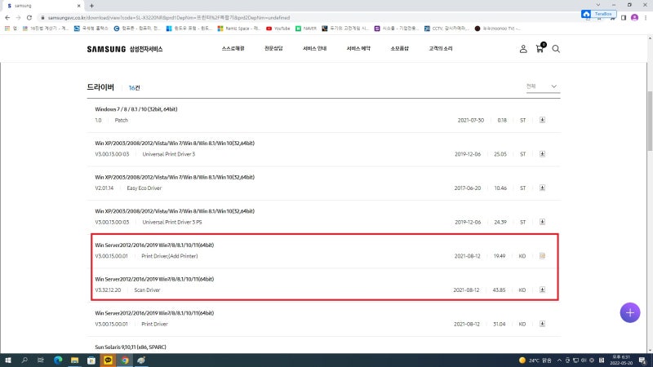
Task: Open the 스스로해결 menu
Action: click(x=233, y=49)
